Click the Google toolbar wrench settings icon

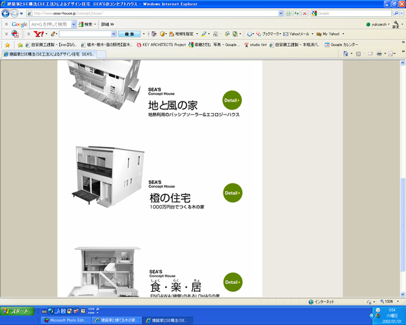pyautogui.click(x=396, y=24)
